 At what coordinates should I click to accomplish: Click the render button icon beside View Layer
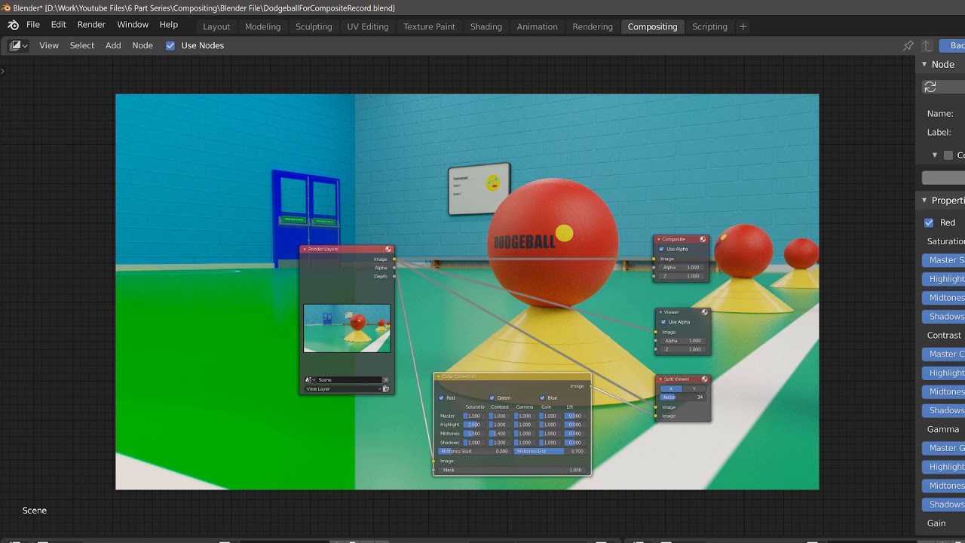click(x=386, y=389)
